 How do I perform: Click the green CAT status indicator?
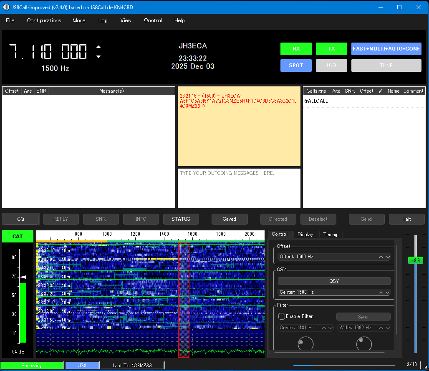[x=18, y=236]
